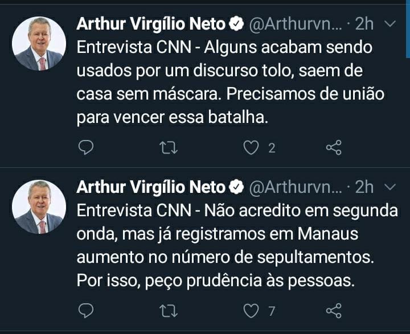The height and width of the screenshot is (334, 410).
Task: Open the second tweet's 2h timestamp
Action: click(x=364, y=187)
